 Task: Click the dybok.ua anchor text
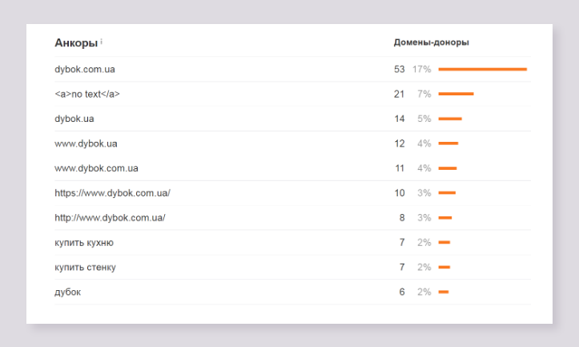tap(74, 119)
